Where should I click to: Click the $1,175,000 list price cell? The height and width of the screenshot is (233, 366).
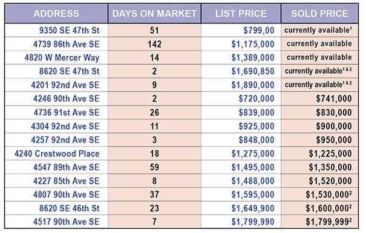(x=241, y=44)
